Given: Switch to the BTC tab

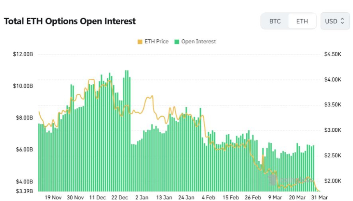Looking at the screenshot, I should point(275,21).
